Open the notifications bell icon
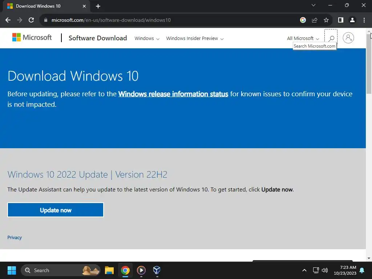372x279 pixels. click(x=362, y=270)
